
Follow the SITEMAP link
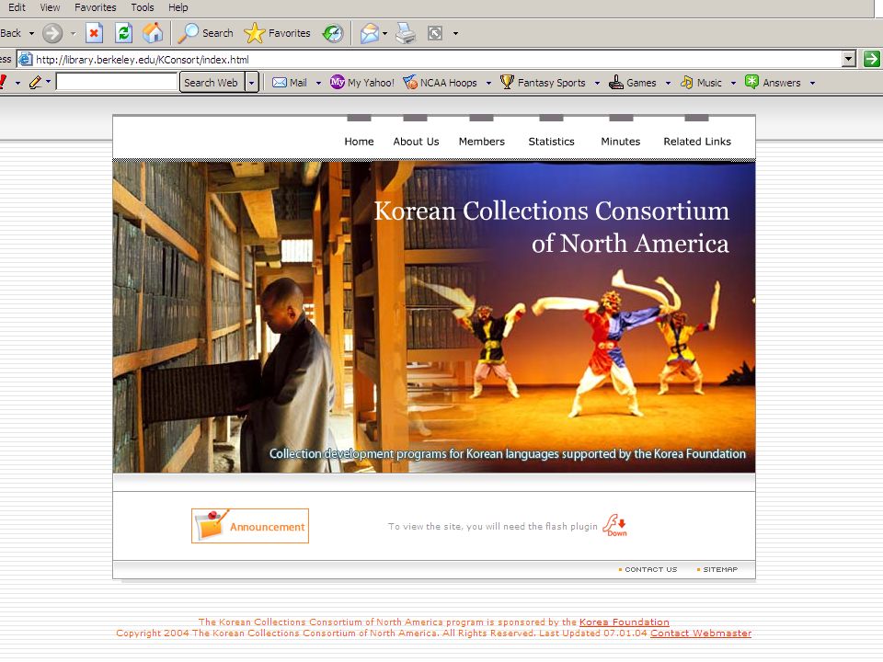(719, 569)
